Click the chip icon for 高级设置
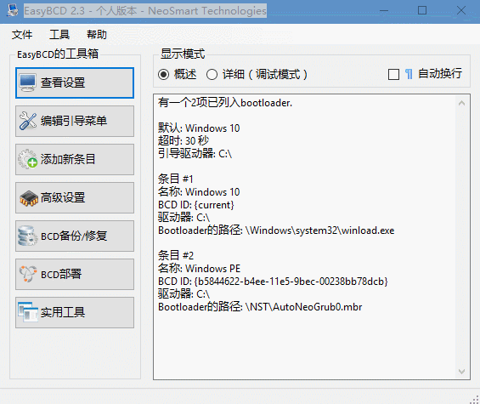The image size is (480, 404). (29, 197)
